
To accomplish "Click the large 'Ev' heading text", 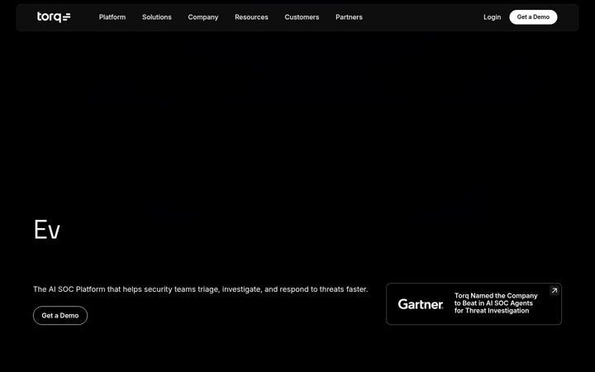I will [46, 230].
